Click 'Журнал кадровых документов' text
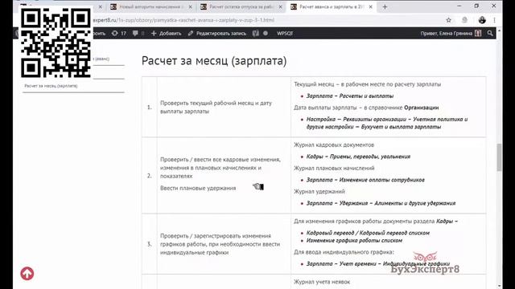This screenshot has height=289, width=515. pos(334,144)
